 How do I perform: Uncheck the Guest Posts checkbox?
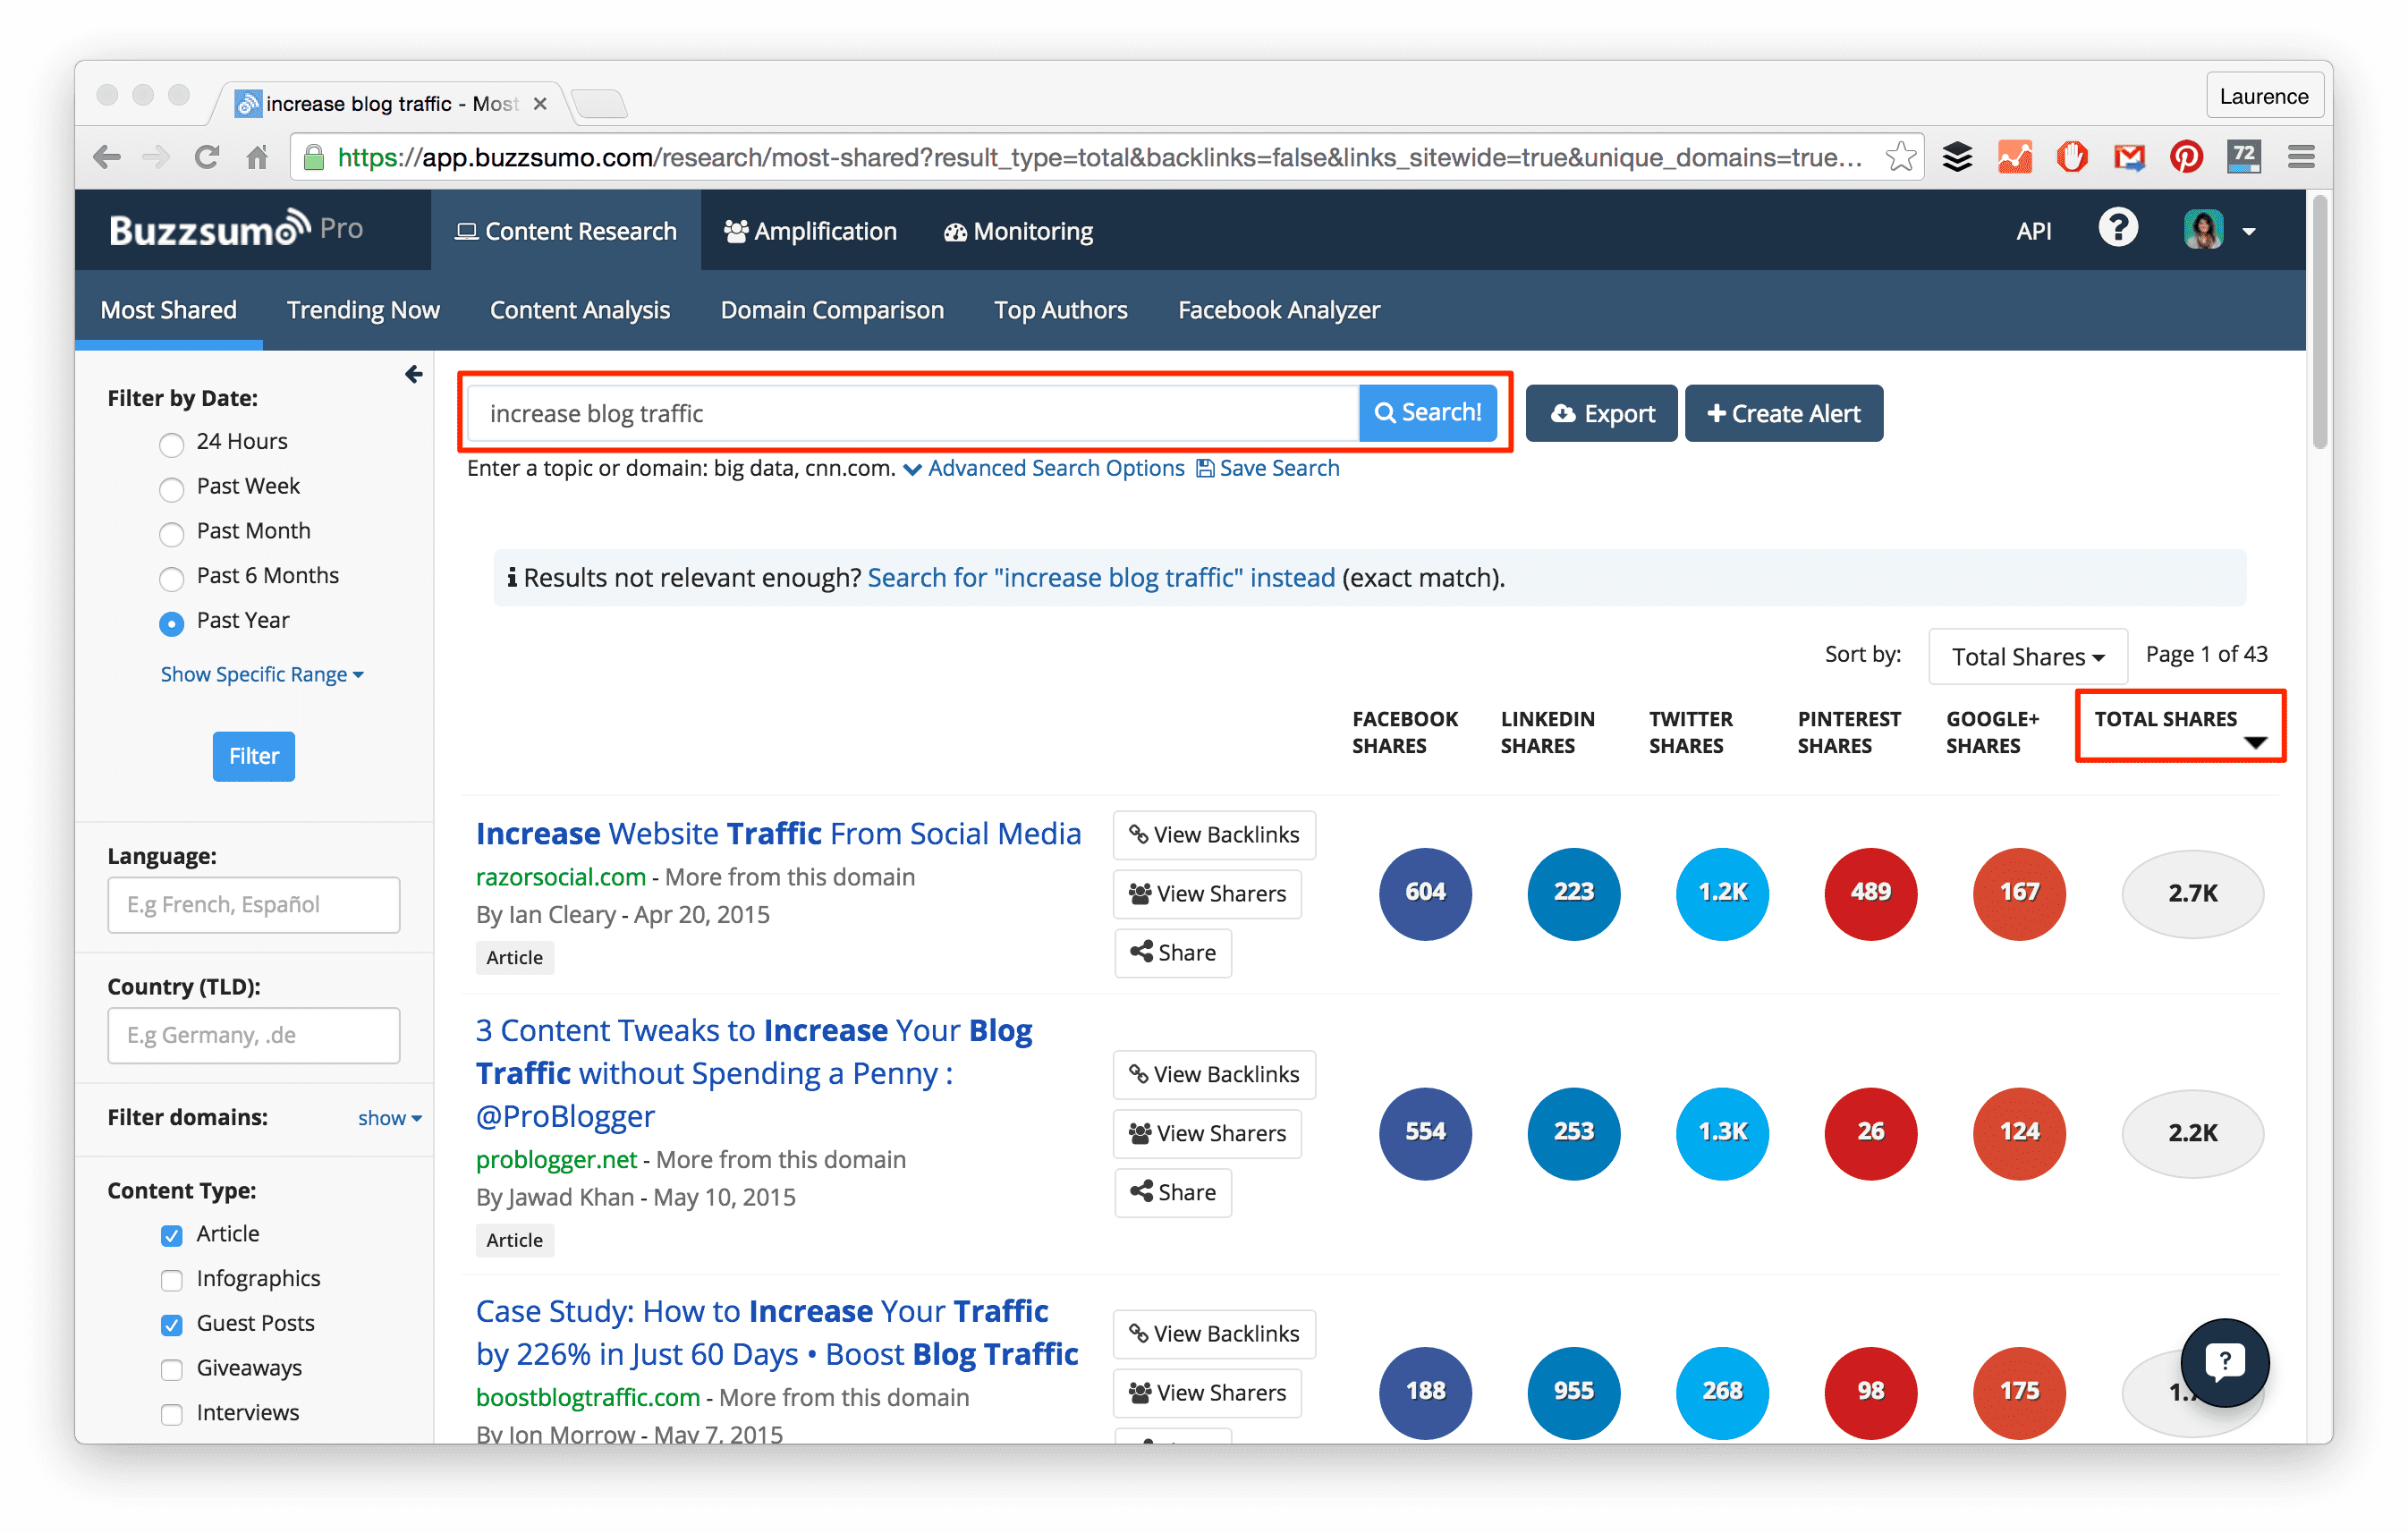coord(172,1325)
